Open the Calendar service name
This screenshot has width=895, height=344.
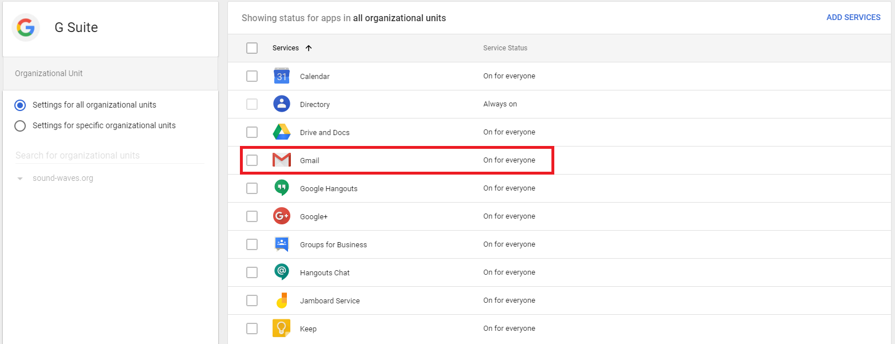click(315, 77)
